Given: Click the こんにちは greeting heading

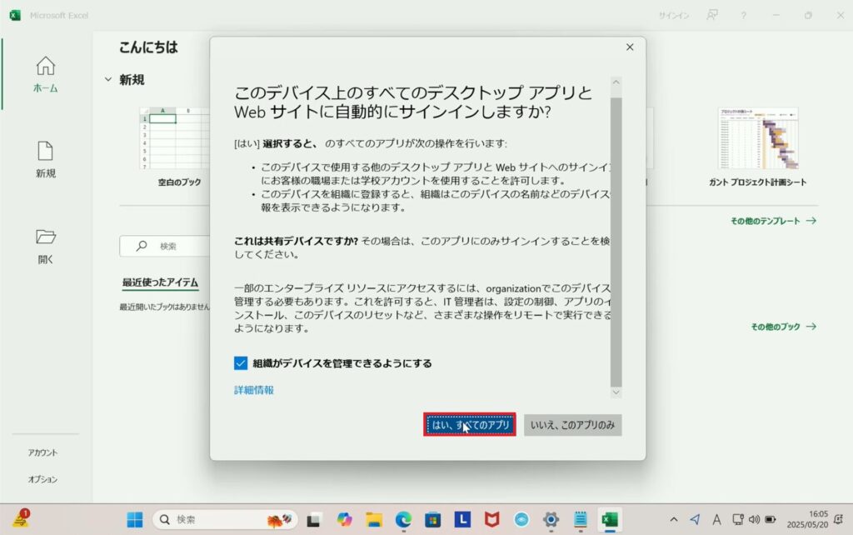Looking at the screenshot, I should [148, 47].
